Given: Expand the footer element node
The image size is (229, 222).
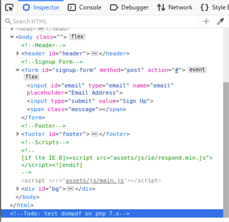Looking at the screenshot, I should (x=18, y=134).
